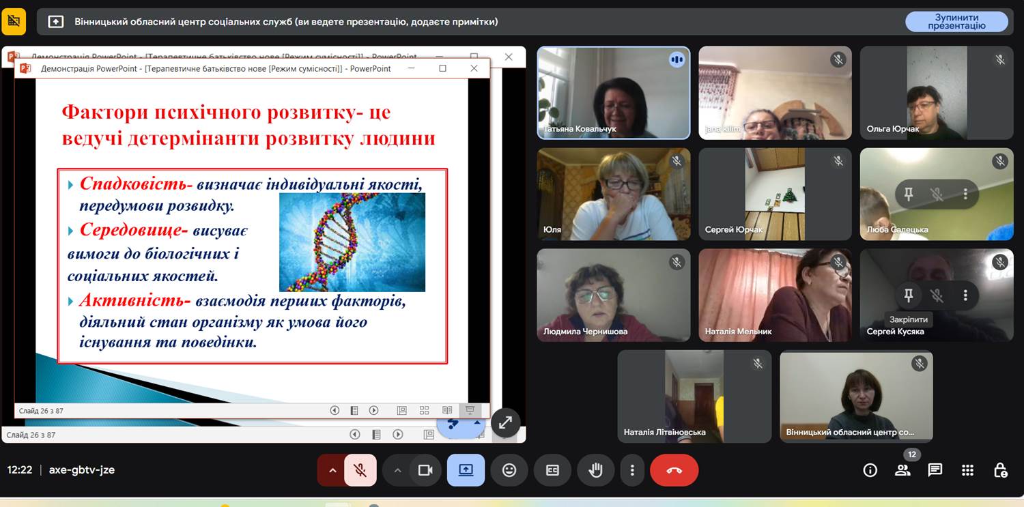
Task: Click Зупинити презентацію button
Action: tap(956, 22)
